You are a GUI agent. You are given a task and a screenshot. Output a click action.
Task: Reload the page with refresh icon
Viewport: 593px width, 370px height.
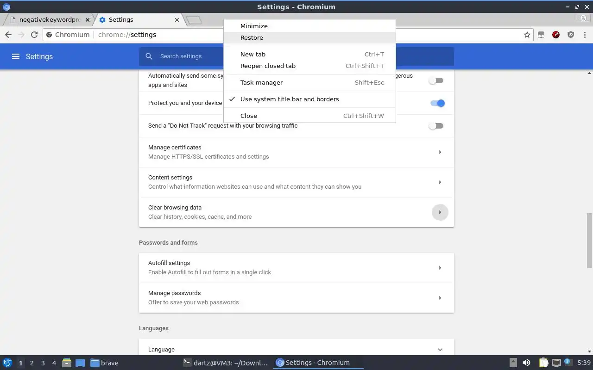(x=34, y=35)
